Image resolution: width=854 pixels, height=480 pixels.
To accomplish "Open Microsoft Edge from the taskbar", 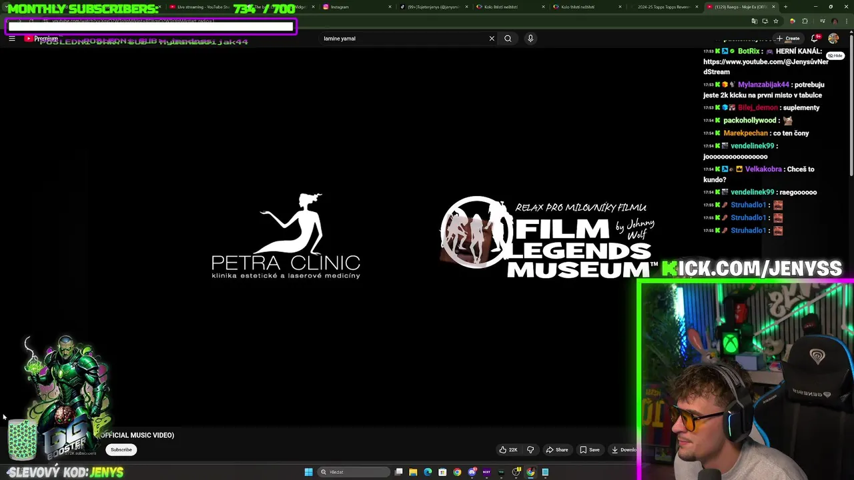I will (x=428, y=472).
